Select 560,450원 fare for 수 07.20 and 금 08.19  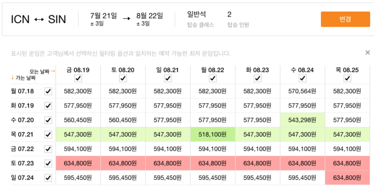pyautogui.click(x=78, y=120)
